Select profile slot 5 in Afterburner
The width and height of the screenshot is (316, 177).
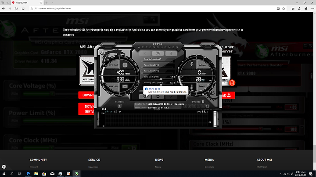[x=203, y=106]
